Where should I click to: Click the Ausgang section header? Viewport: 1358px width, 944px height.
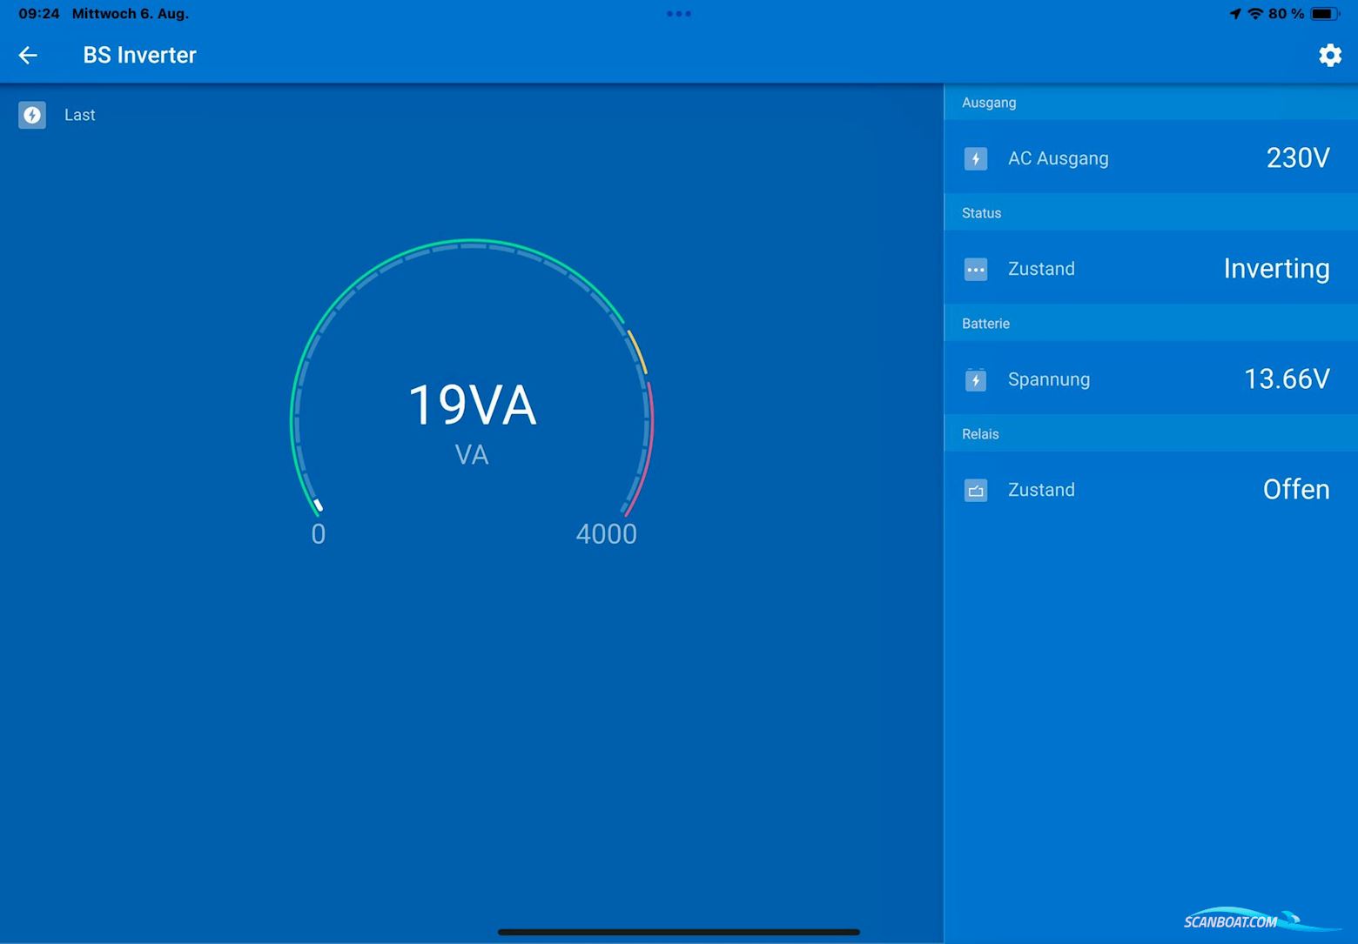coord(989,103)
